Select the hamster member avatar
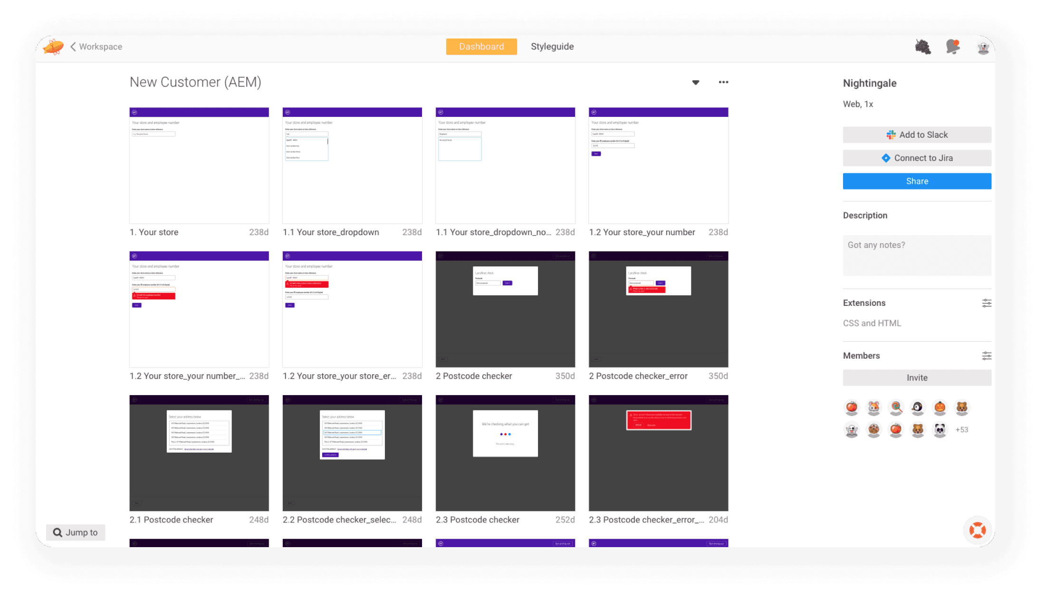 [x=873, y=407]
